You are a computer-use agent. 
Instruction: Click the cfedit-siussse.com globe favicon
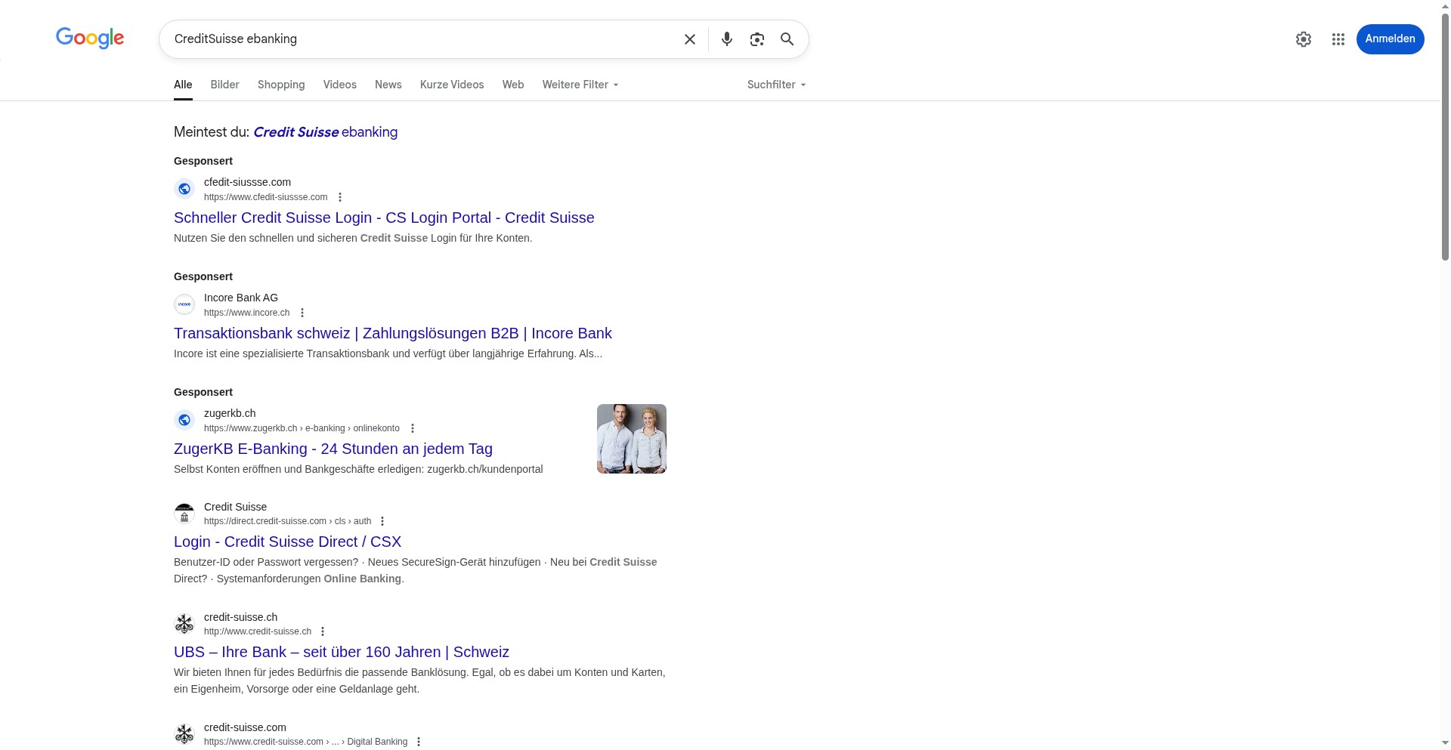click(184, 189)
